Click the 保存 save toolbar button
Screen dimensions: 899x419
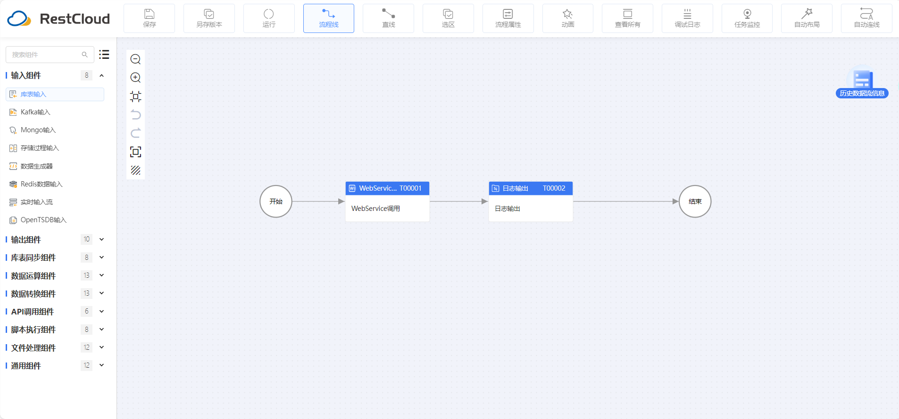coord(149,18)
